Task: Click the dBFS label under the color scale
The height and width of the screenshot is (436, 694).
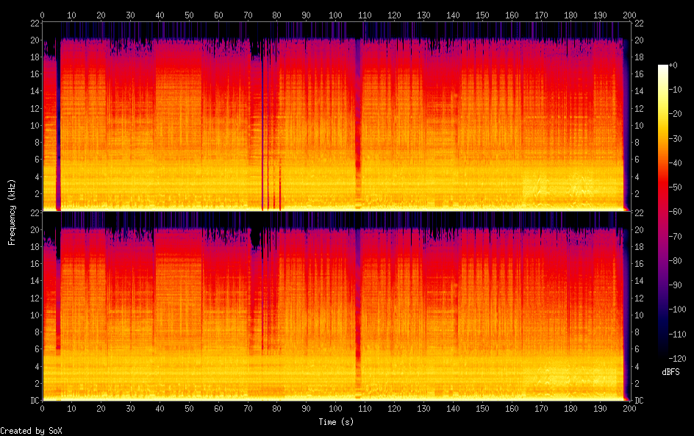Action: pos(670,373)
